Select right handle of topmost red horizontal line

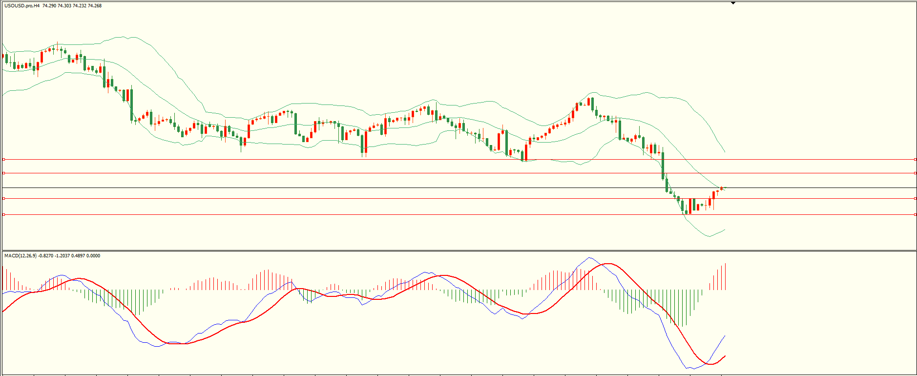coord(915,159)
